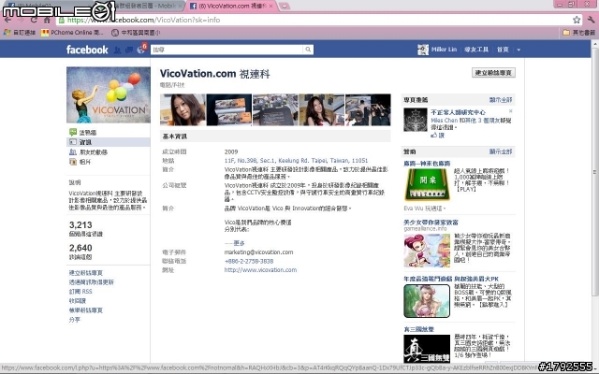The image size is (599, 374).
Task: Open the friend requests icon in header
Action: 118,50
